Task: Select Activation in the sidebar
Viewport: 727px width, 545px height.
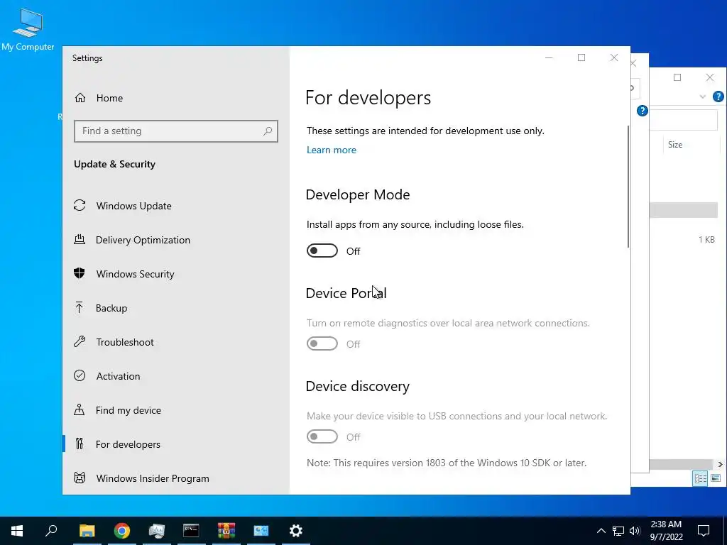Action: tap(118, 376)
